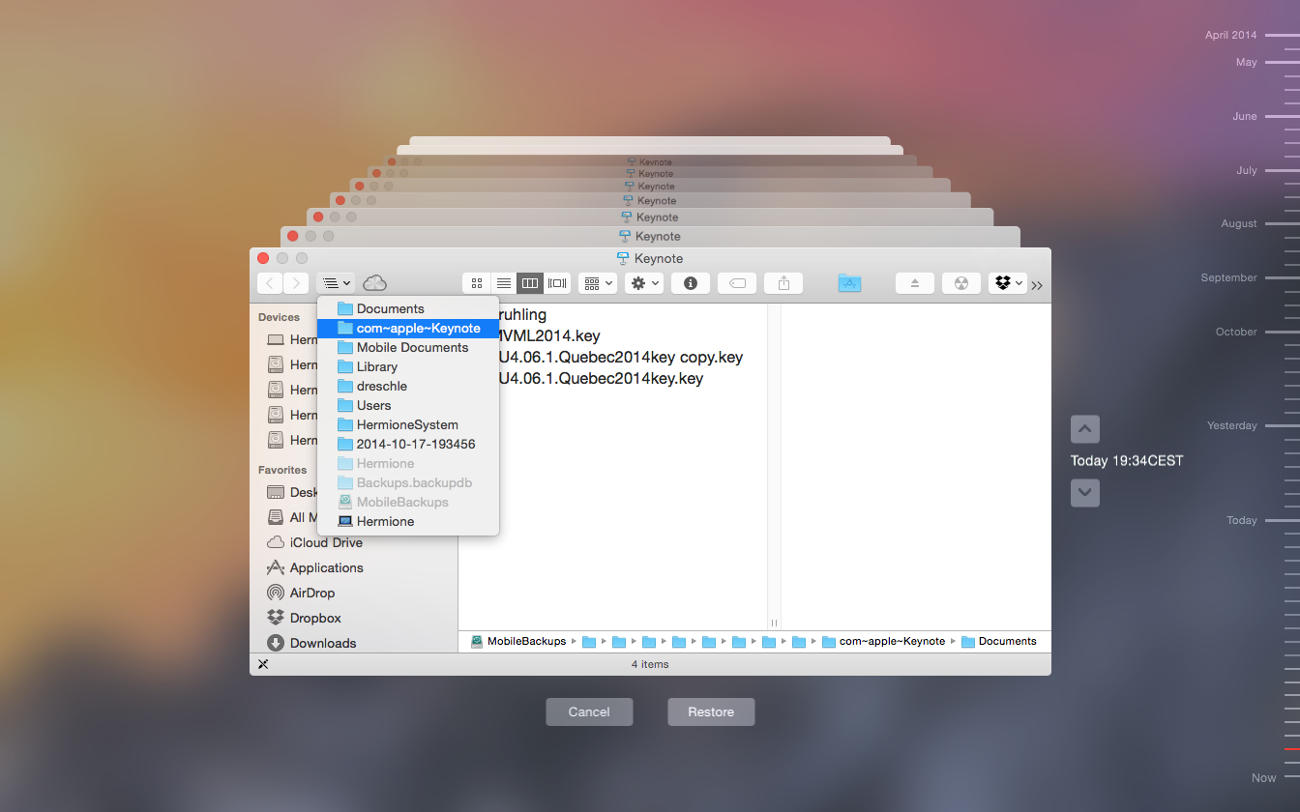Choose dreschle in the path menu
Screen dimensions: 1300x812
[x=408, y=386]
